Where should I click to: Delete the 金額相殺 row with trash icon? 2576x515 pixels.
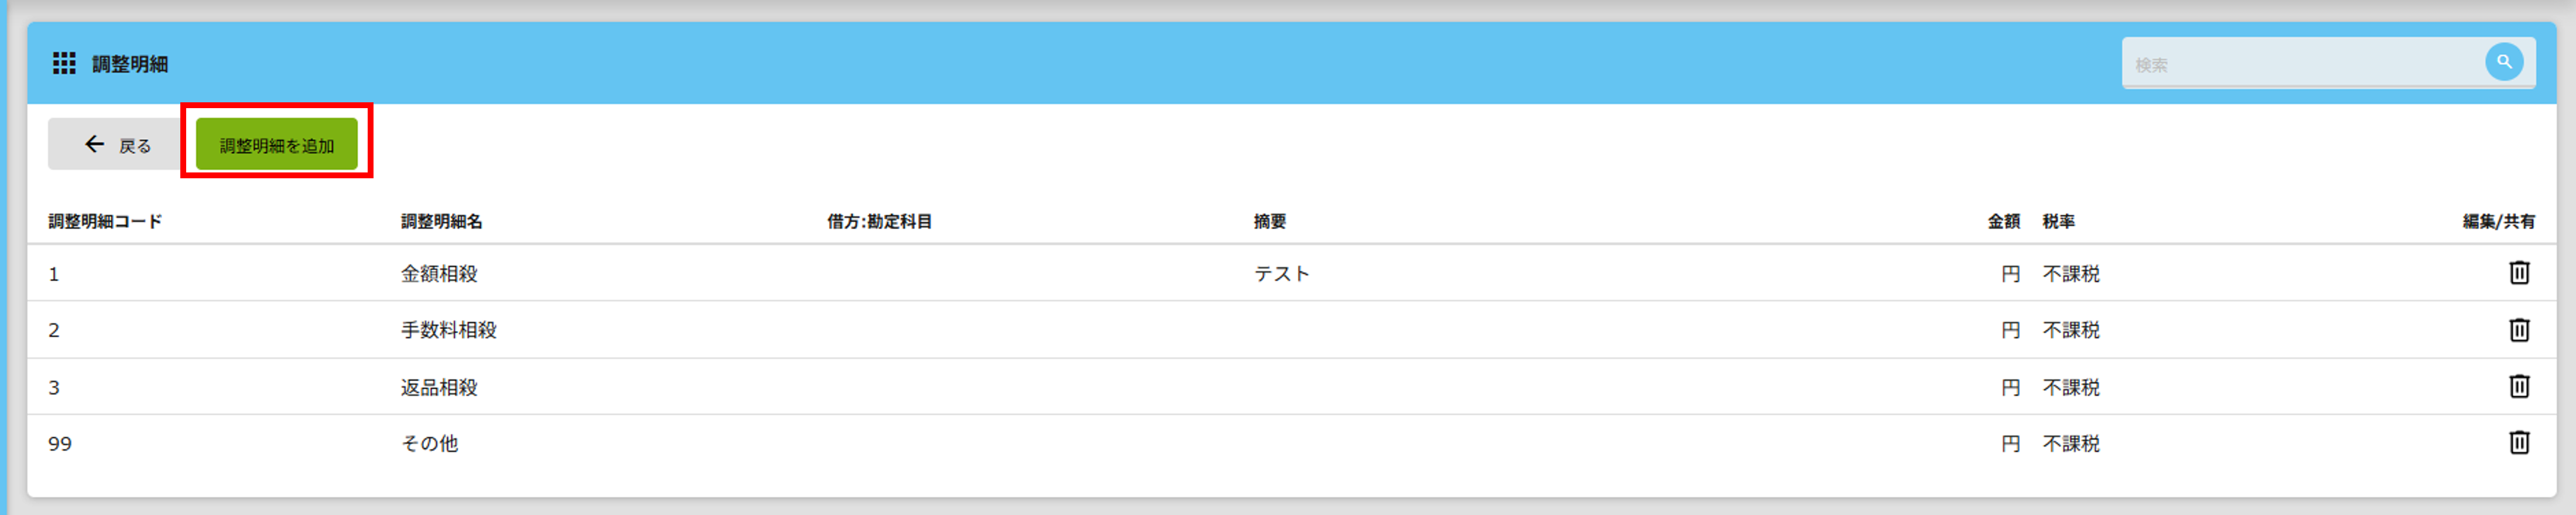pyautogui.click(x=2518, y=272)
